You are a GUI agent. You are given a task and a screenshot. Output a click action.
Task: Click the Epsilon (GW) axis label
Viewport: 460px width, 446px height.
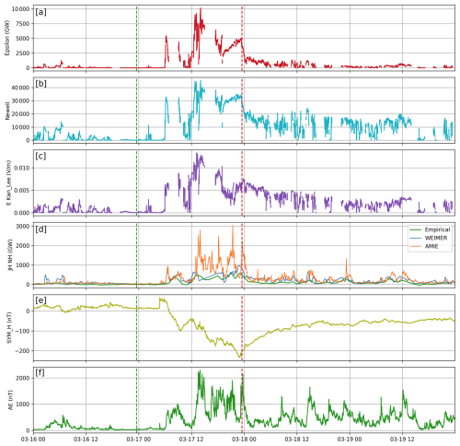[7, 38]
